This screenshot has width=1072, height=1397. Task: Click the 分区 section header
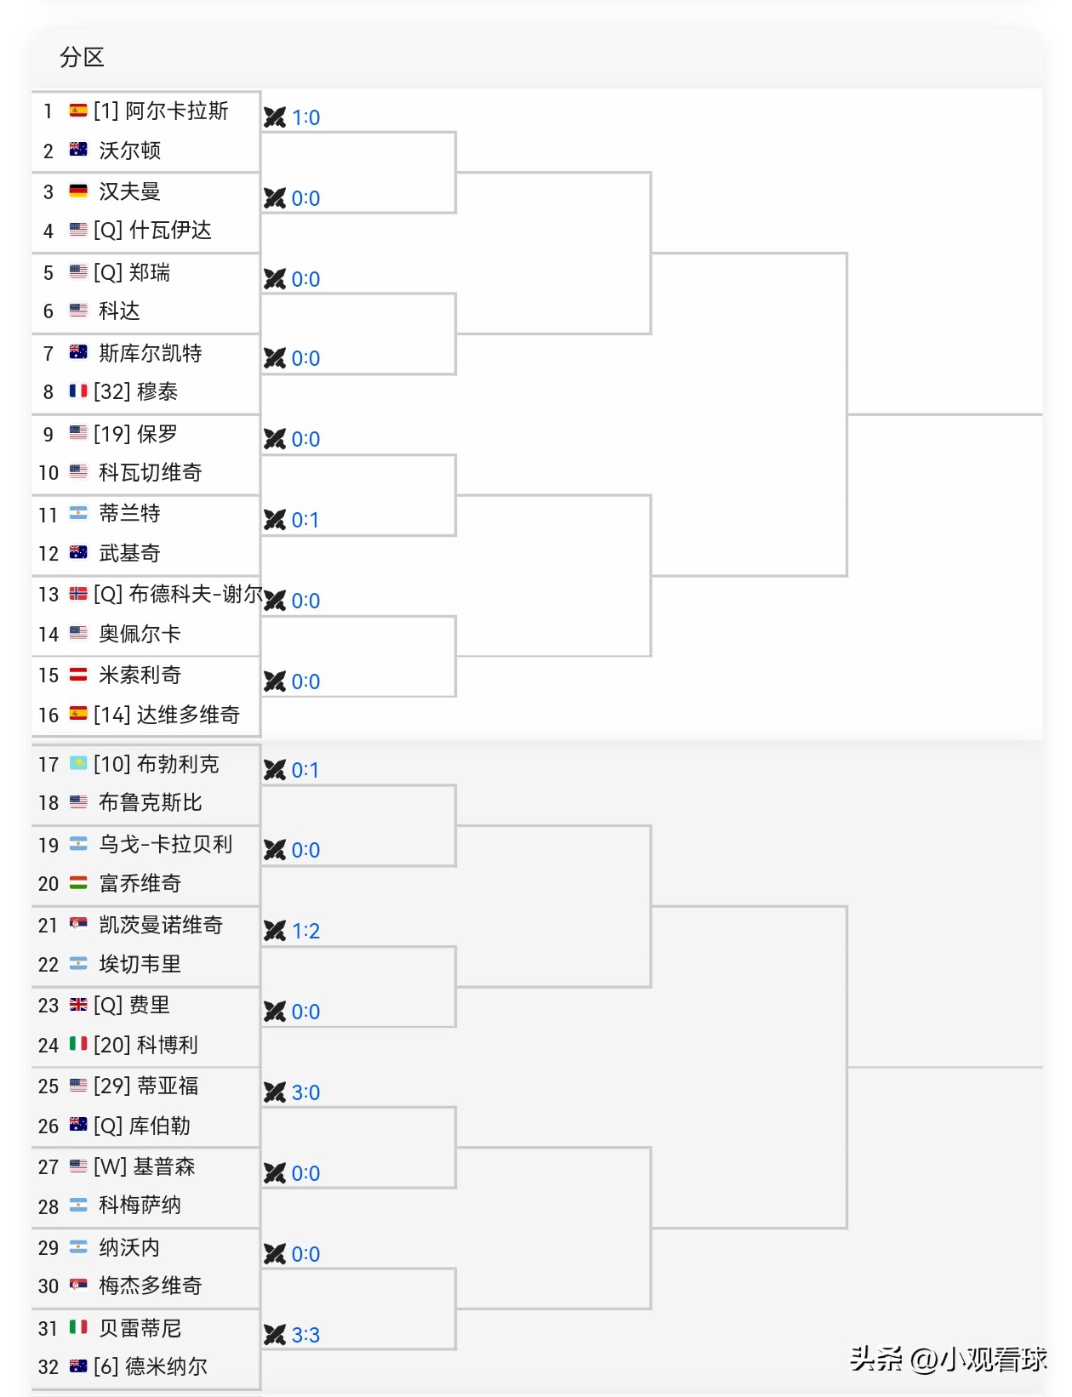point(82,57)
